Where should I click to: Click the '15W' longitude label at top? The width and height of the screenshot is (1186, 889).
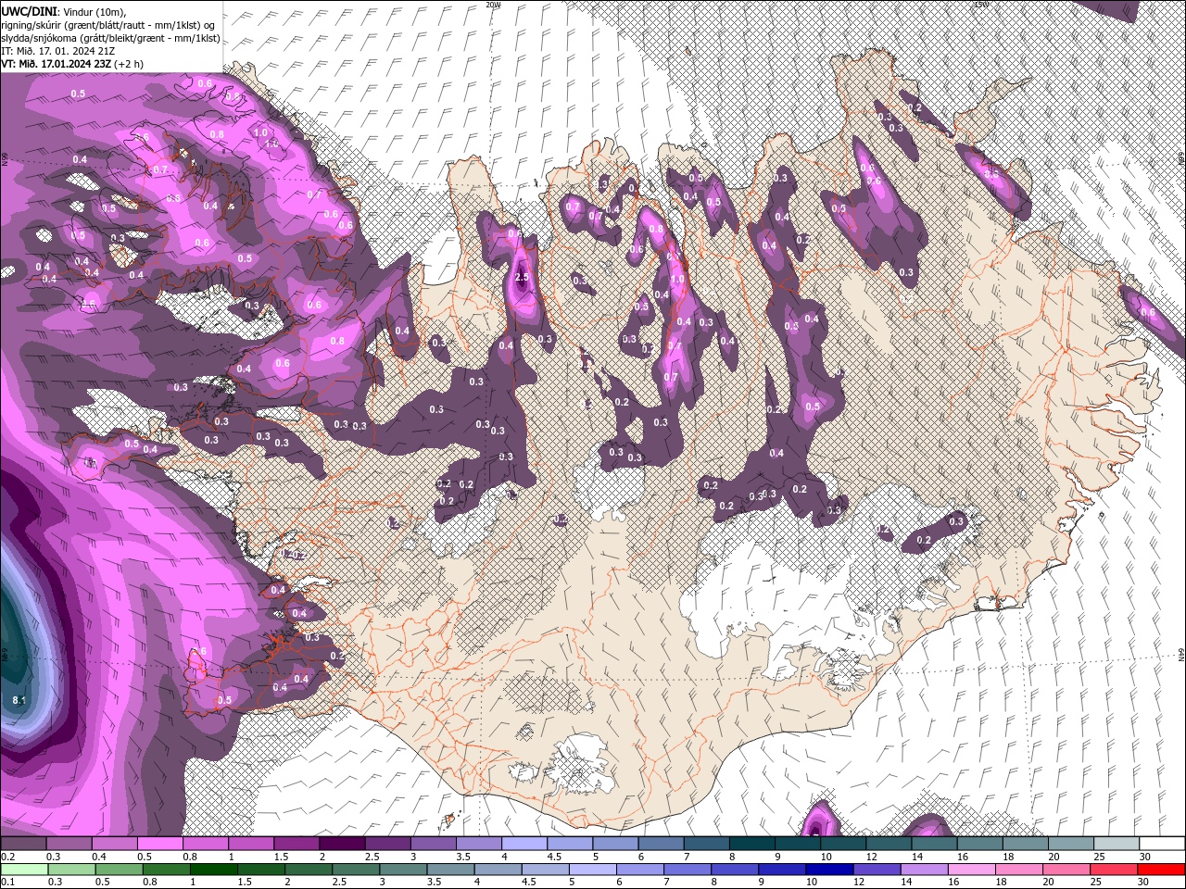click(981, 5)
